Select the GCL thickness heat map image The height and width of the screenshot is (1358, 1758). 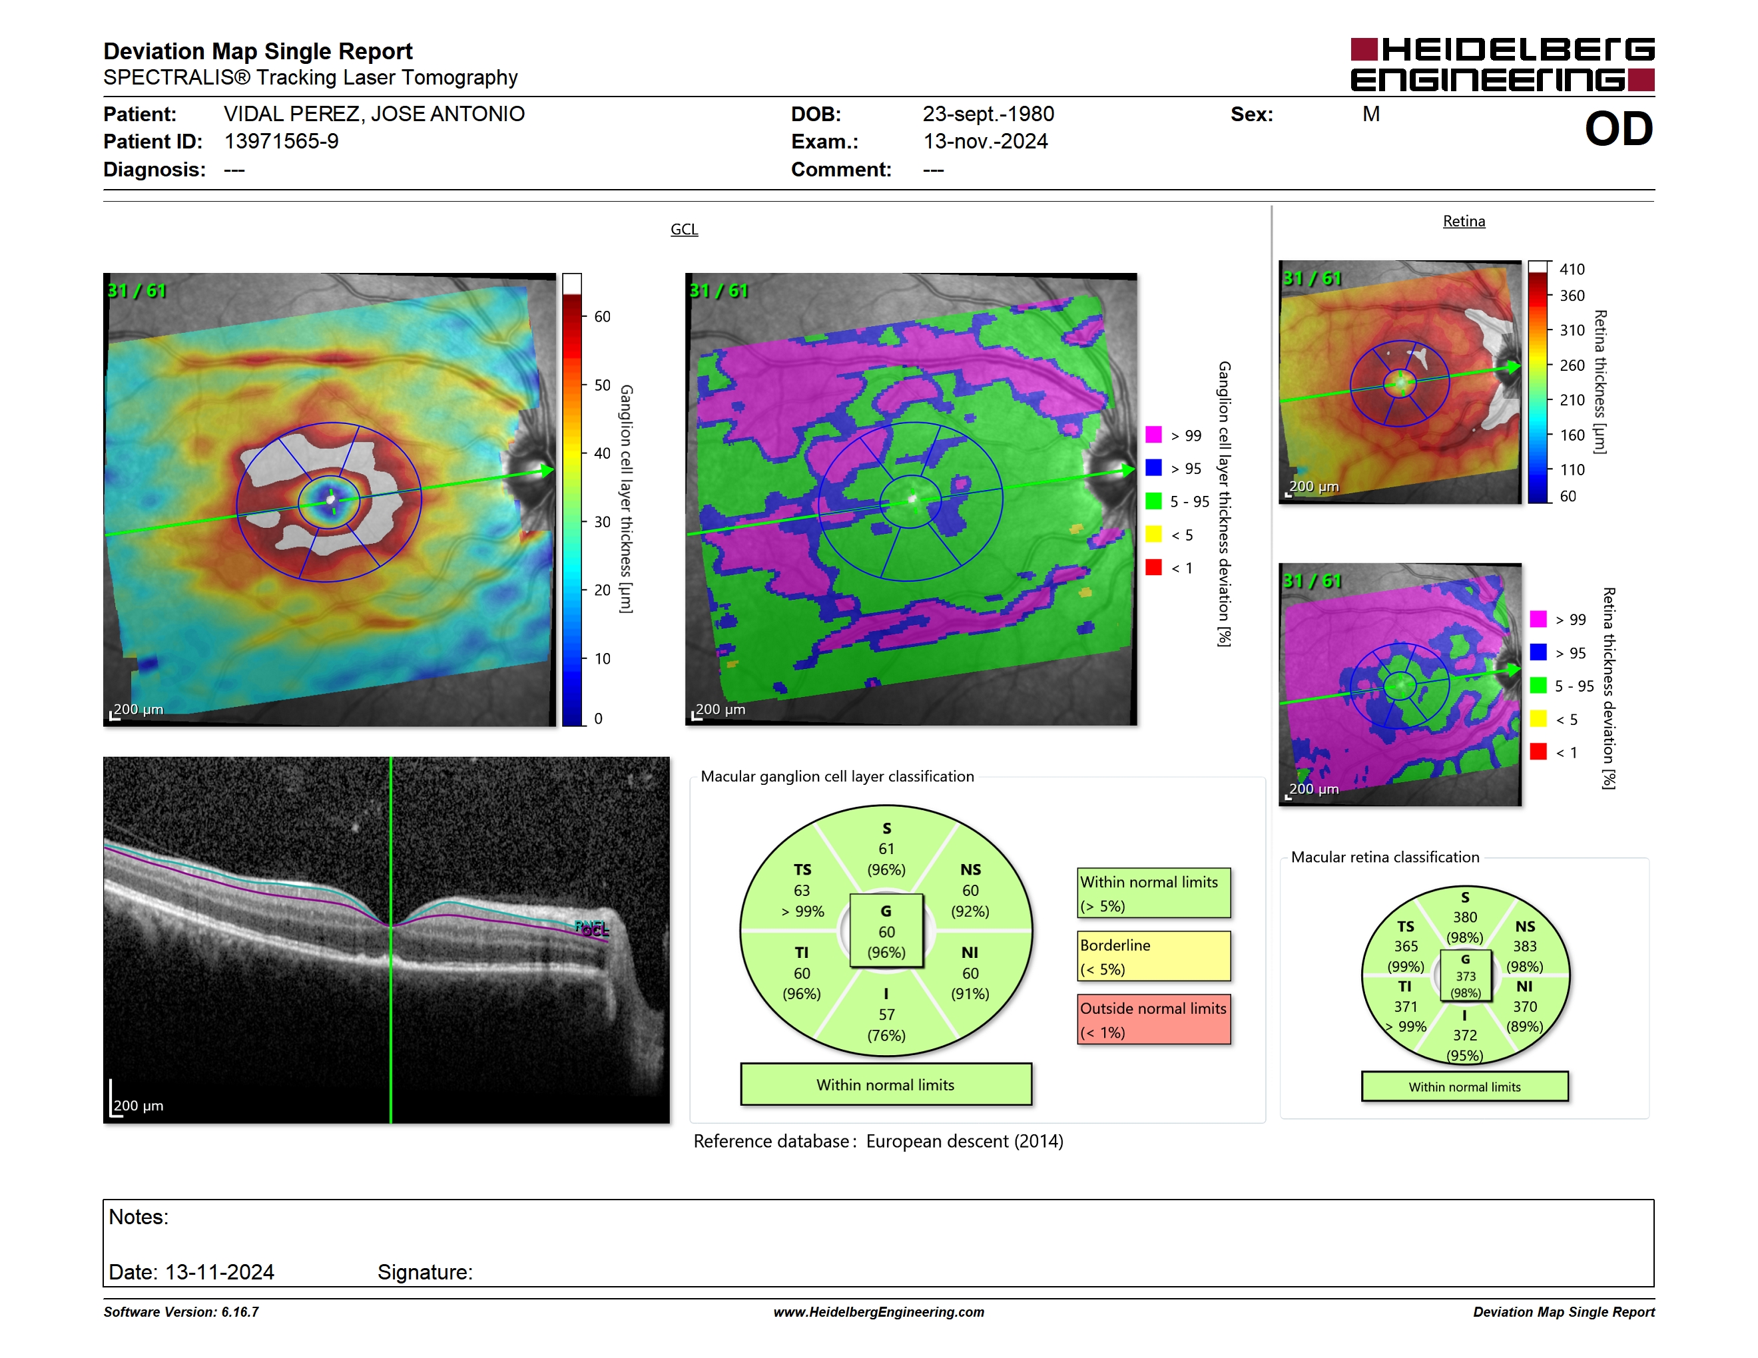[x=329, y=499]
